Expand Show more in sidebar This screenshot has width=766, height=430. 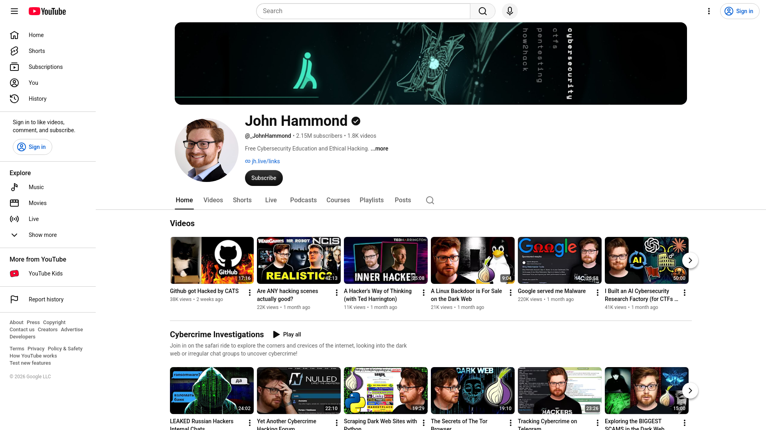pos(48,235)
